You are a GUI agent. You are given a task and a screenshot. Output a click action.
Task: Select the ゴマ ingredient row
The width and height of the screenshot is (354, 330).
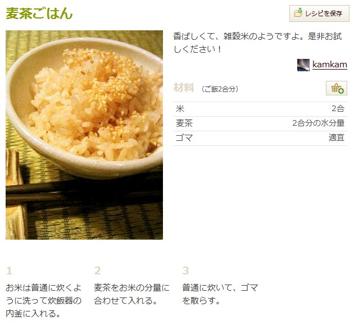point(260,138)
